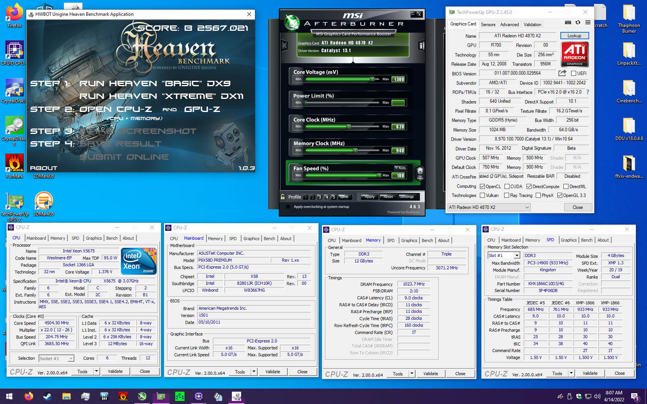Click the MSI Afterburner info 'i' side button
Viewport: 647px width, 404px height.
pos(421,46)
